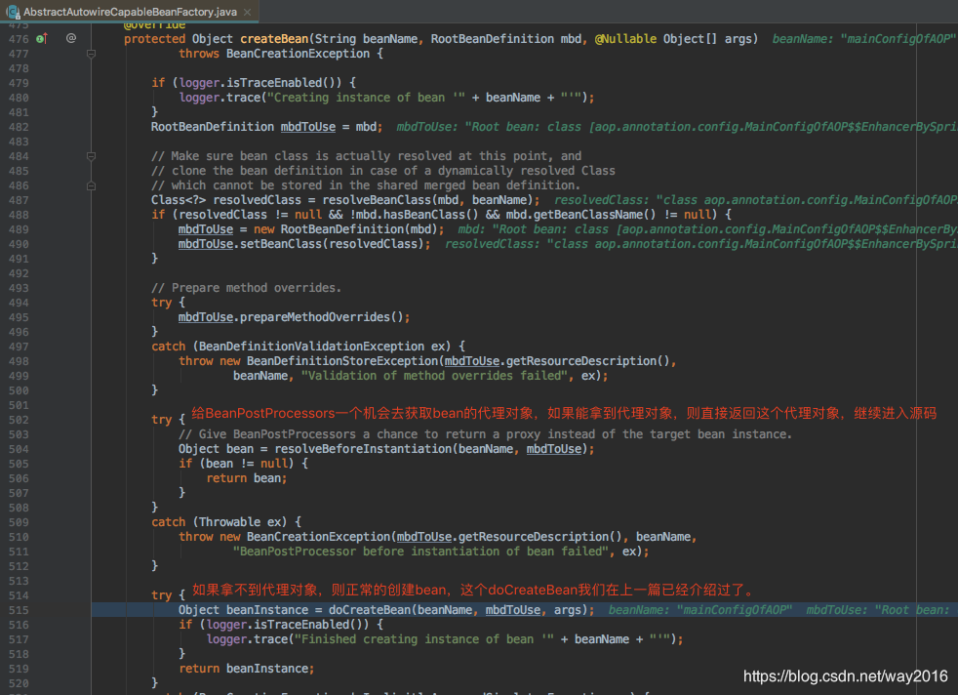The image size is (958, 695).
Task: Click the '// Make sure bean class is actually resolved' comment
Action: click(x=367, y=156)
